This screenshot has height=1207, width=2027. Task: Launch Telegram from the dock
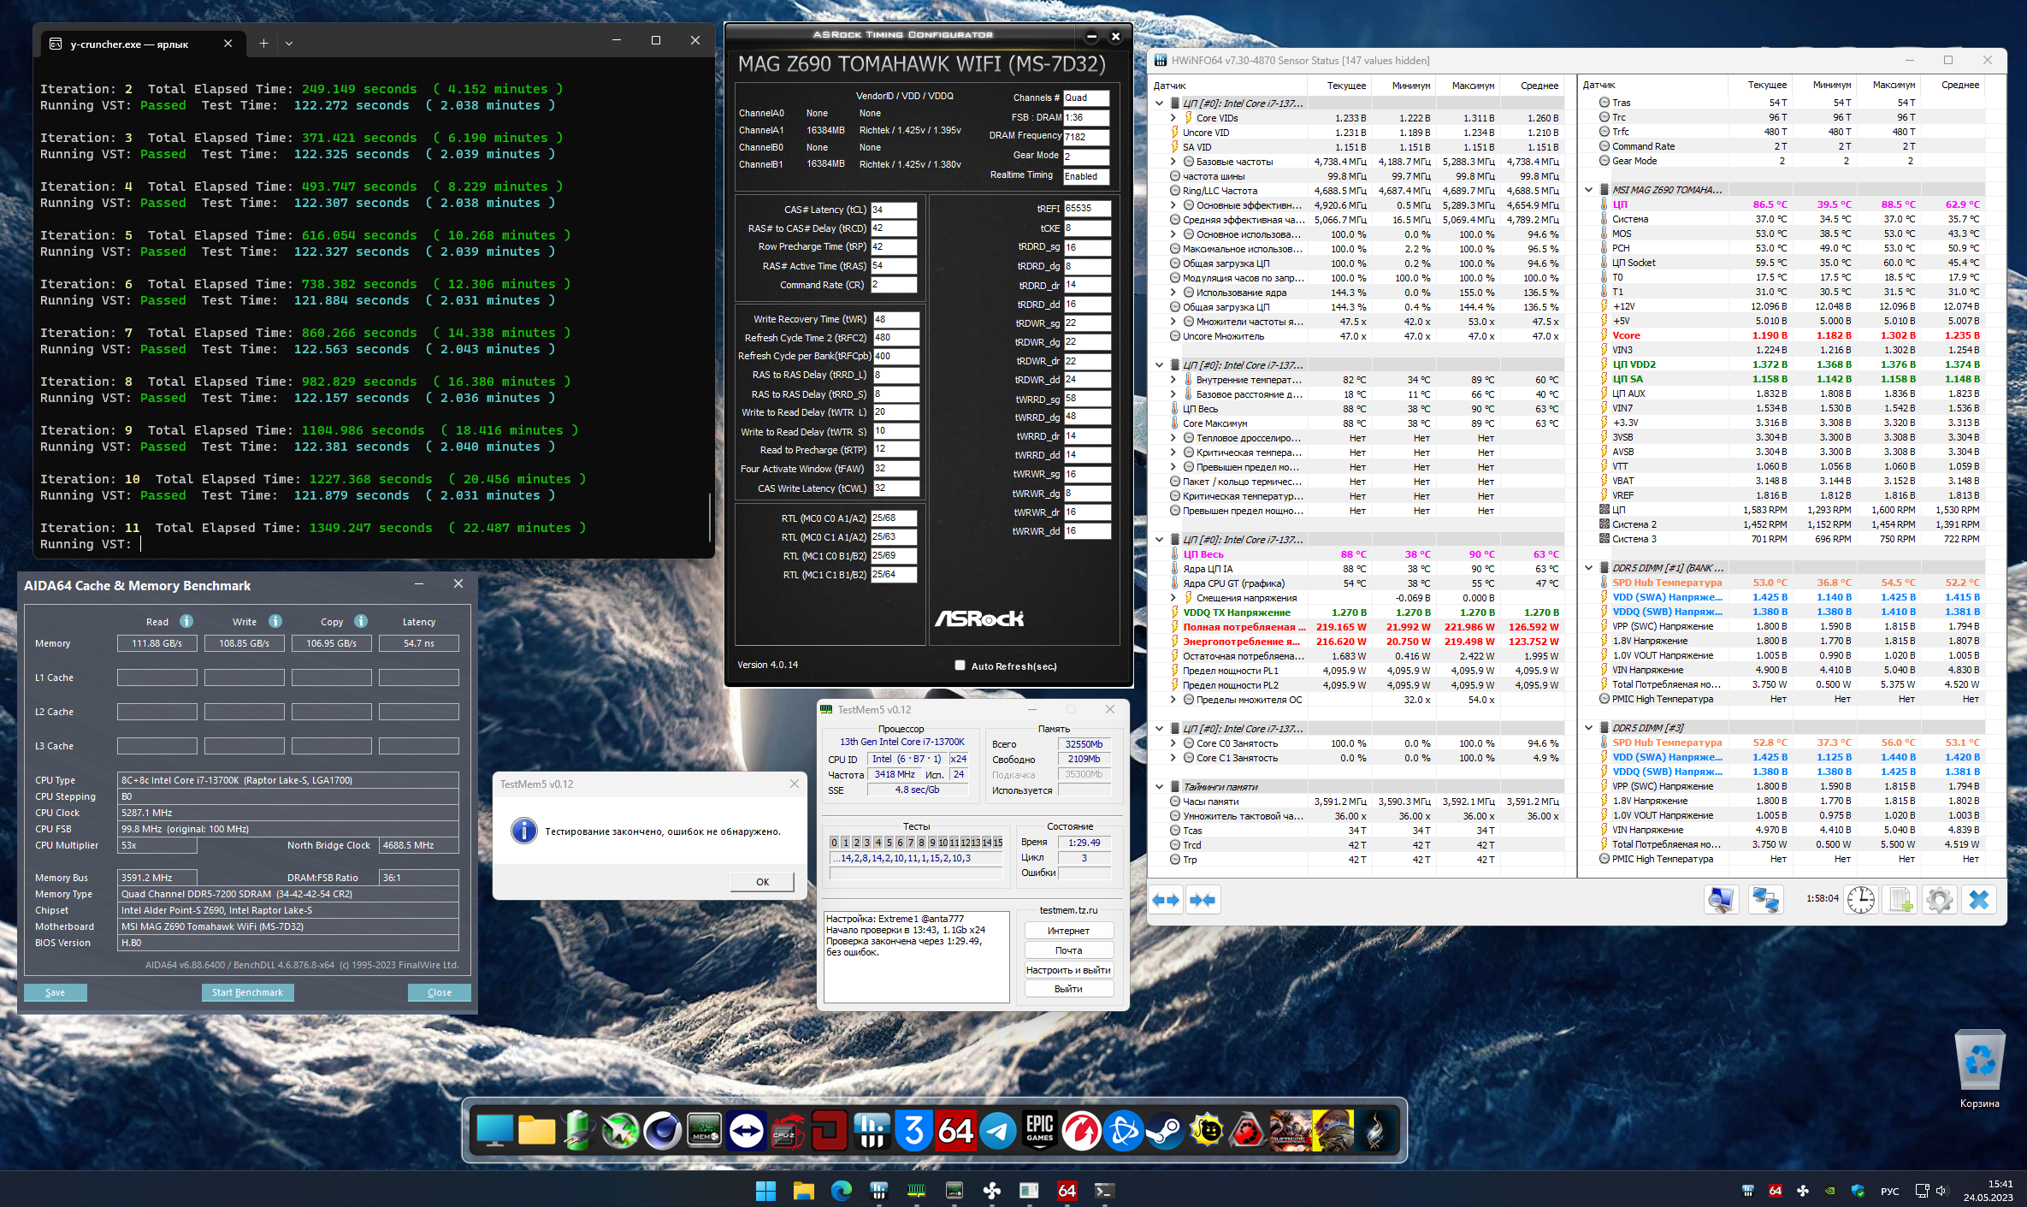[x=997, y=1131]
